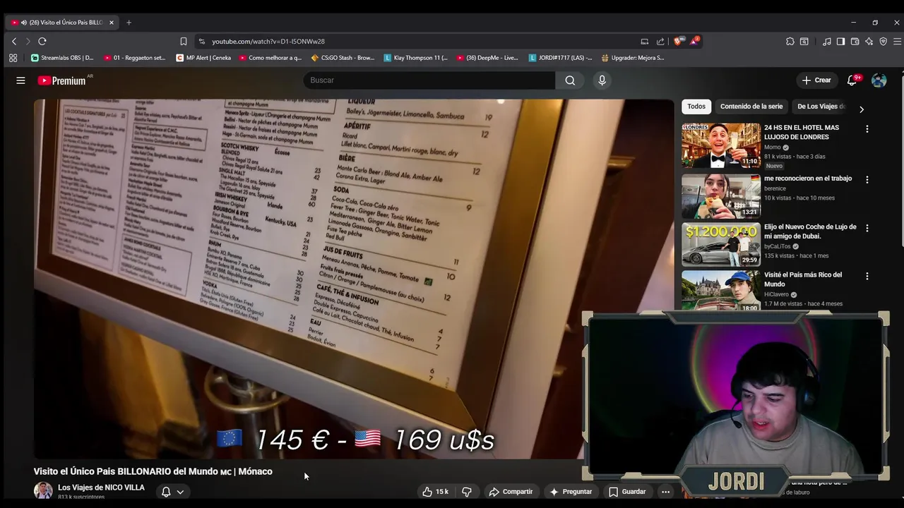
Task: Open Leo AI sparkle icon
Action: [x=869, y=42]
